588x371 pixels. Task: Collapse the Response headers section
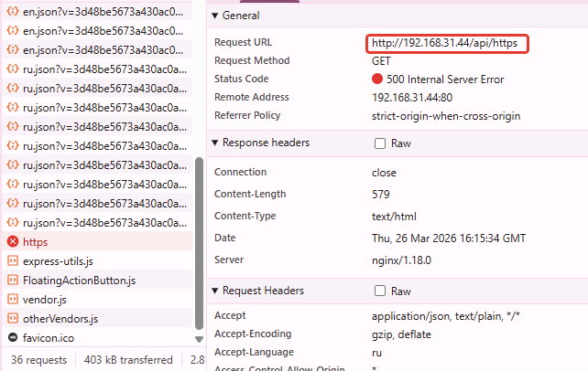[215, 143]
